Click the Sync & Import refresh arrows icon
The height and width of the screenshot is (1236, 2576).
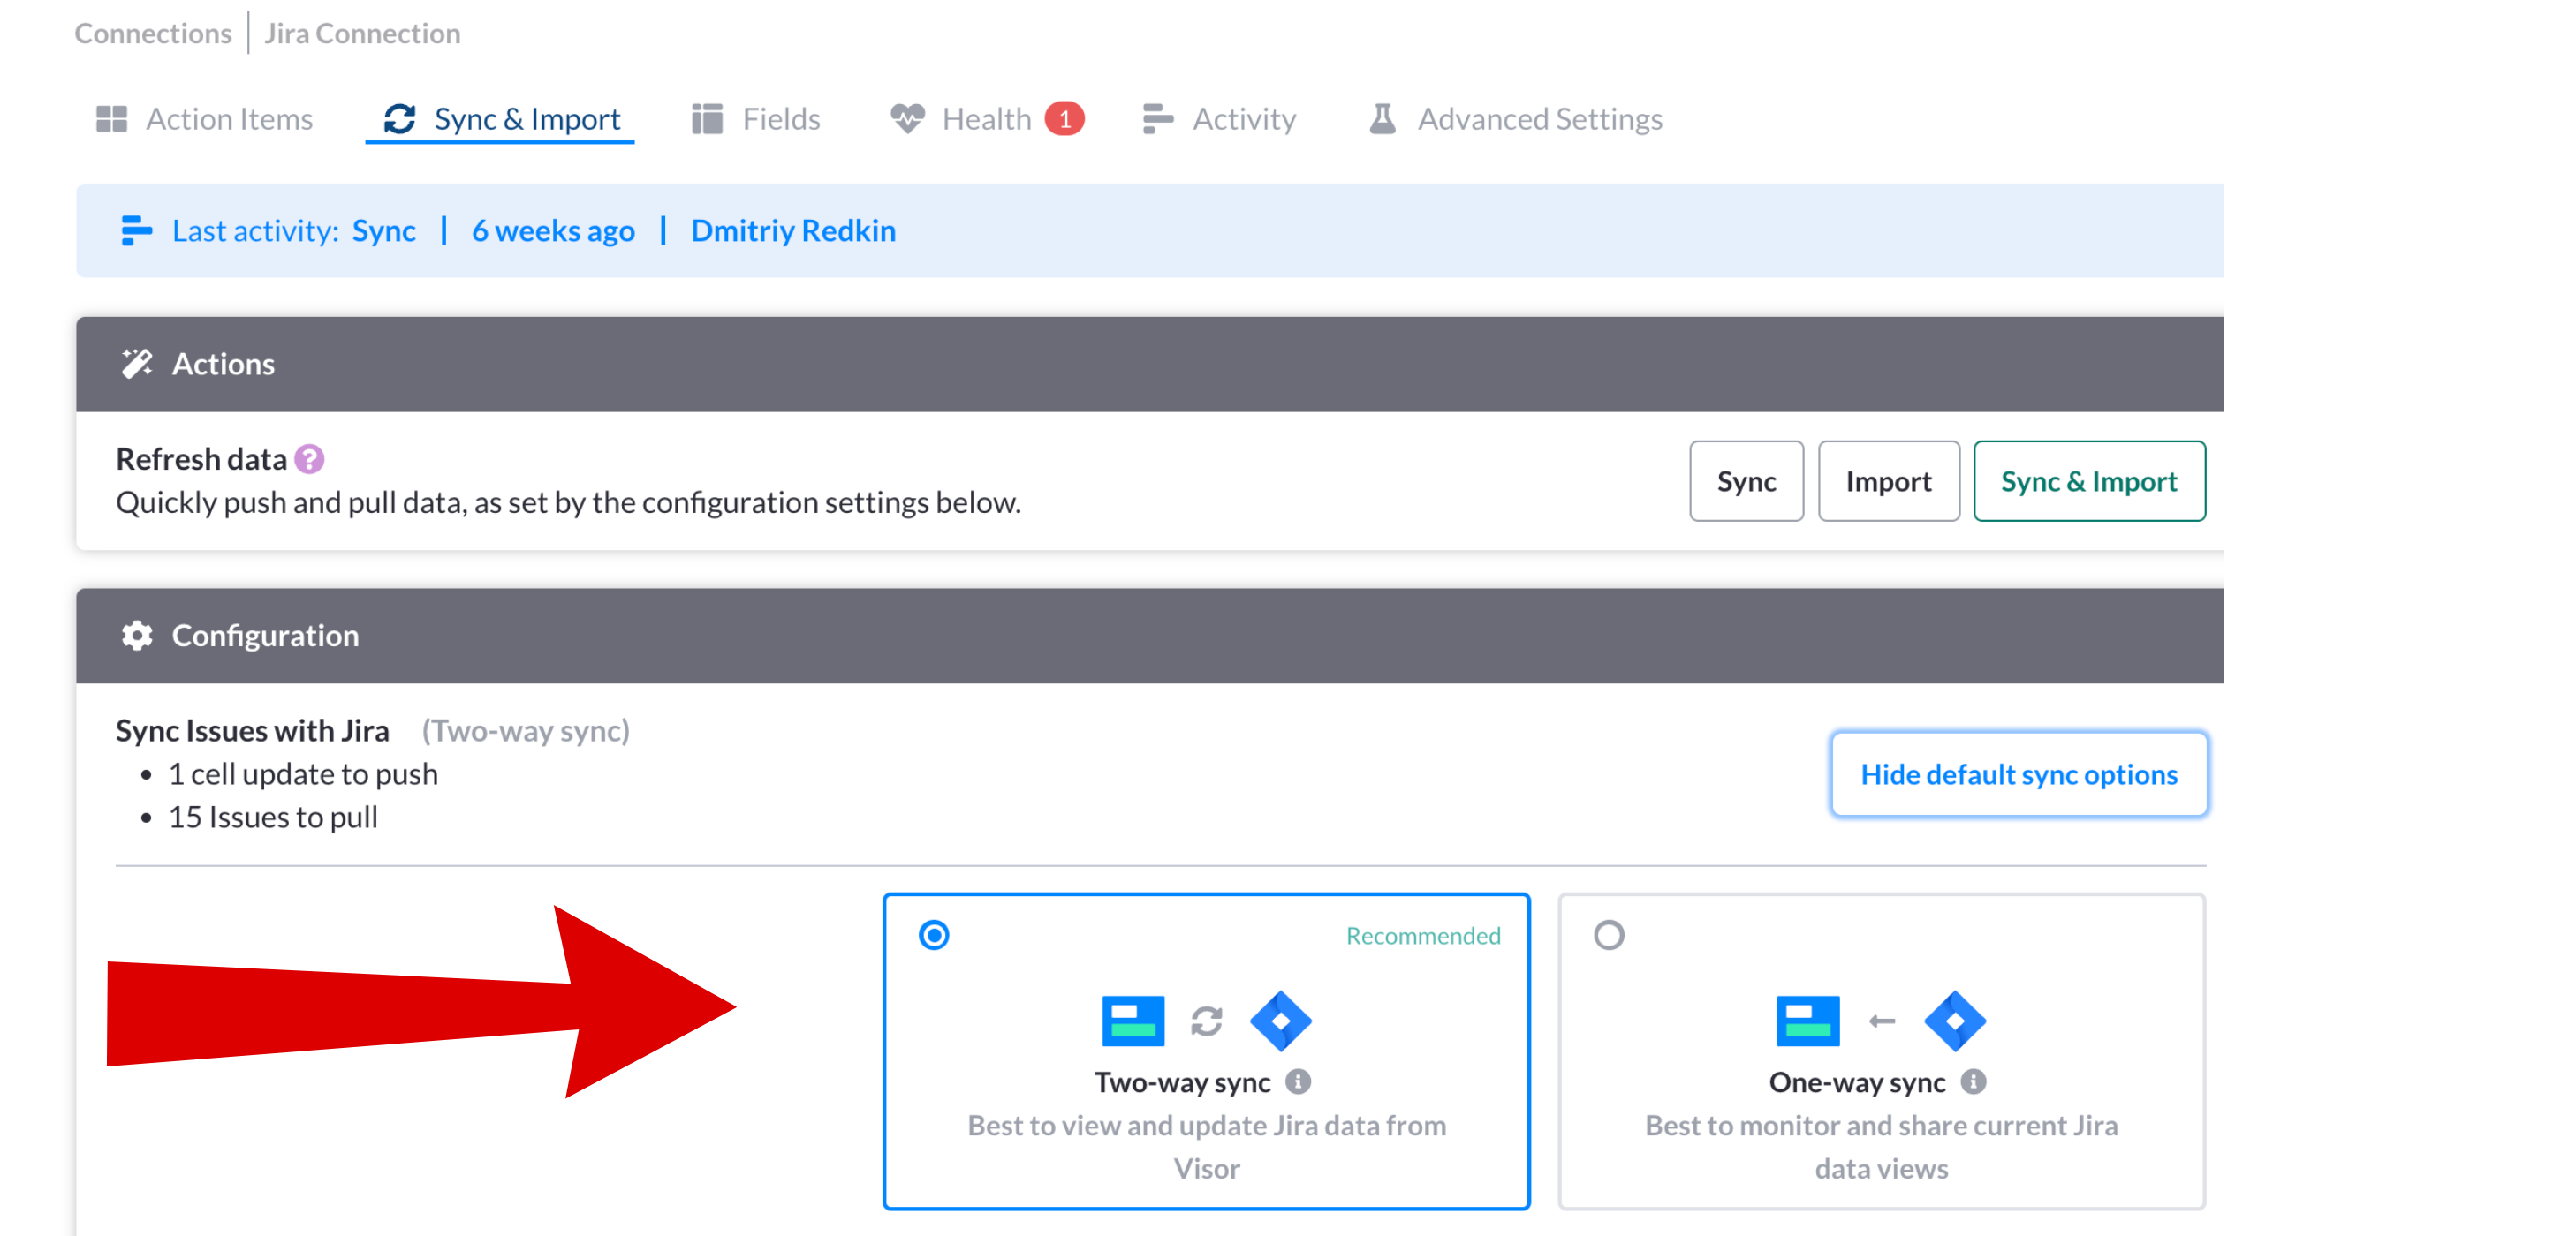click(x=400, y=119)
